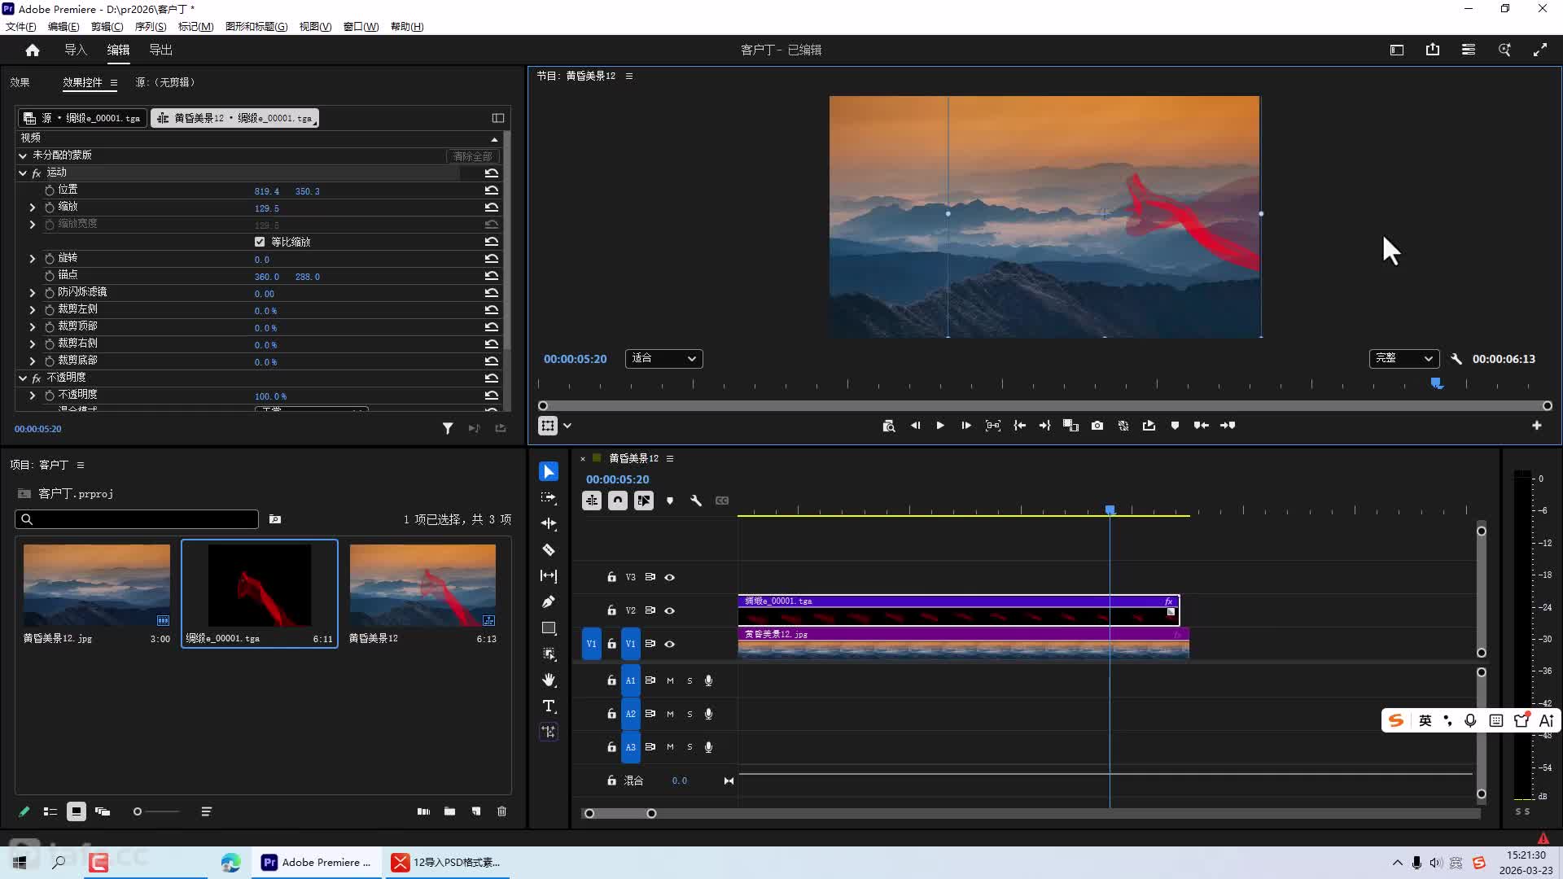Viewport: 1563px width, 879px height.
Task: Select the Selection tool in the toolbox
Action: 549,472
